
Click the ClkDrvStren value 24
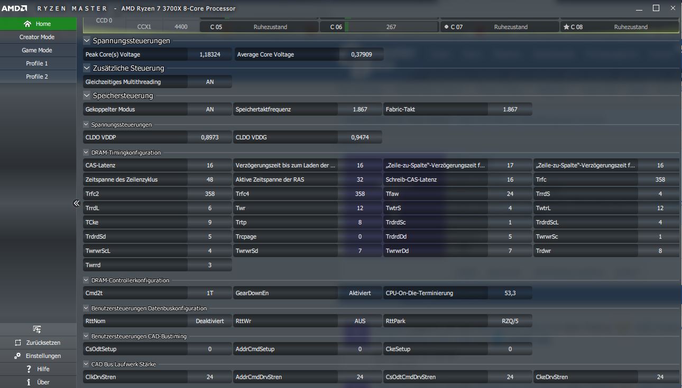tap(210, 377)
